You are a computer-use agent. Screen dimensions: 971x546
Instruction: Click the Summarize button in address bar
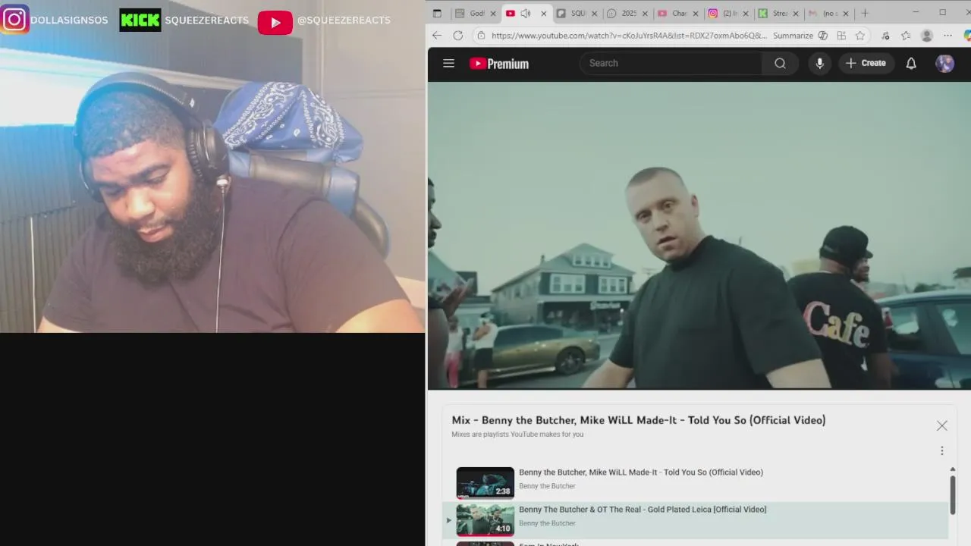[793, 36]
